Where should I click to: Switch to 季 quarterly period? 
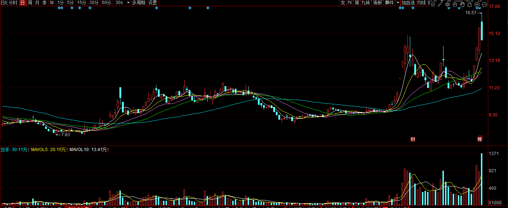click(x=45, y=3)
